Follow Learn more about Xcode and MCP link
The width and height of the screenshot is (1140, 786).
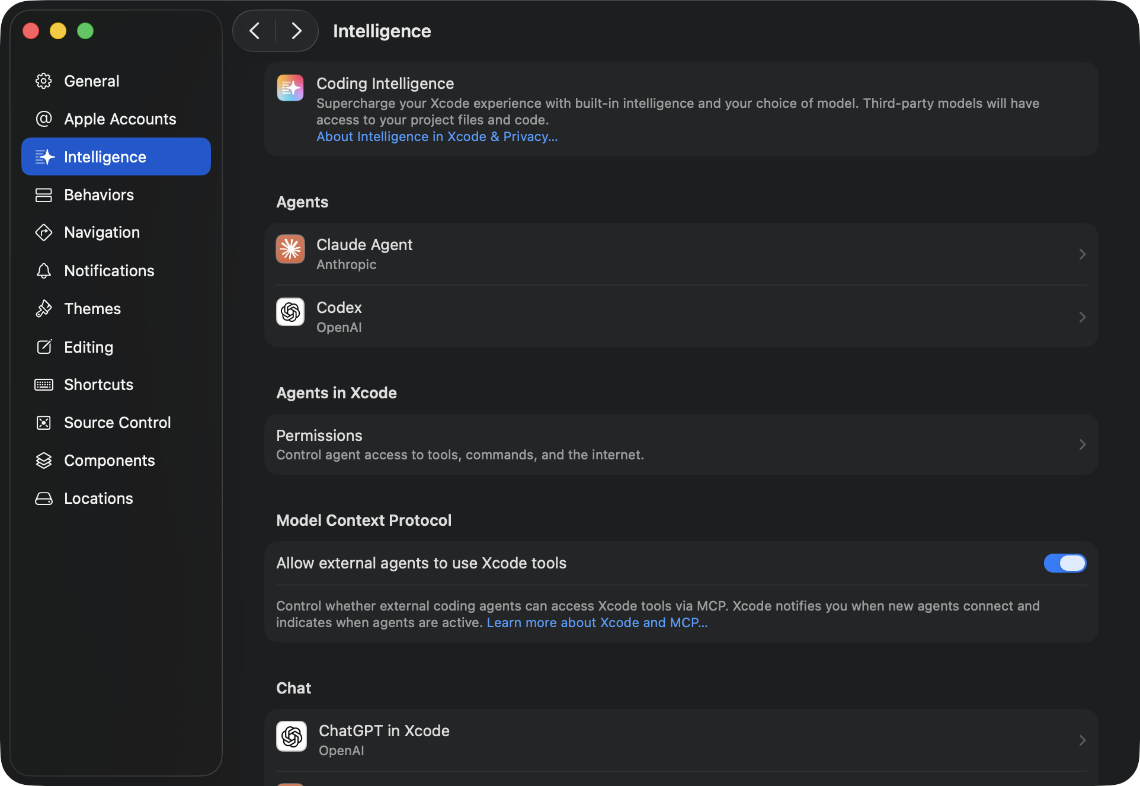(x=597, y=622)
